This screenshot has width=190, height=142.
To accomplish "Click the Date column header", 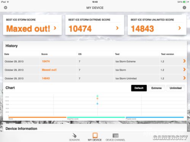I will 6,54.
